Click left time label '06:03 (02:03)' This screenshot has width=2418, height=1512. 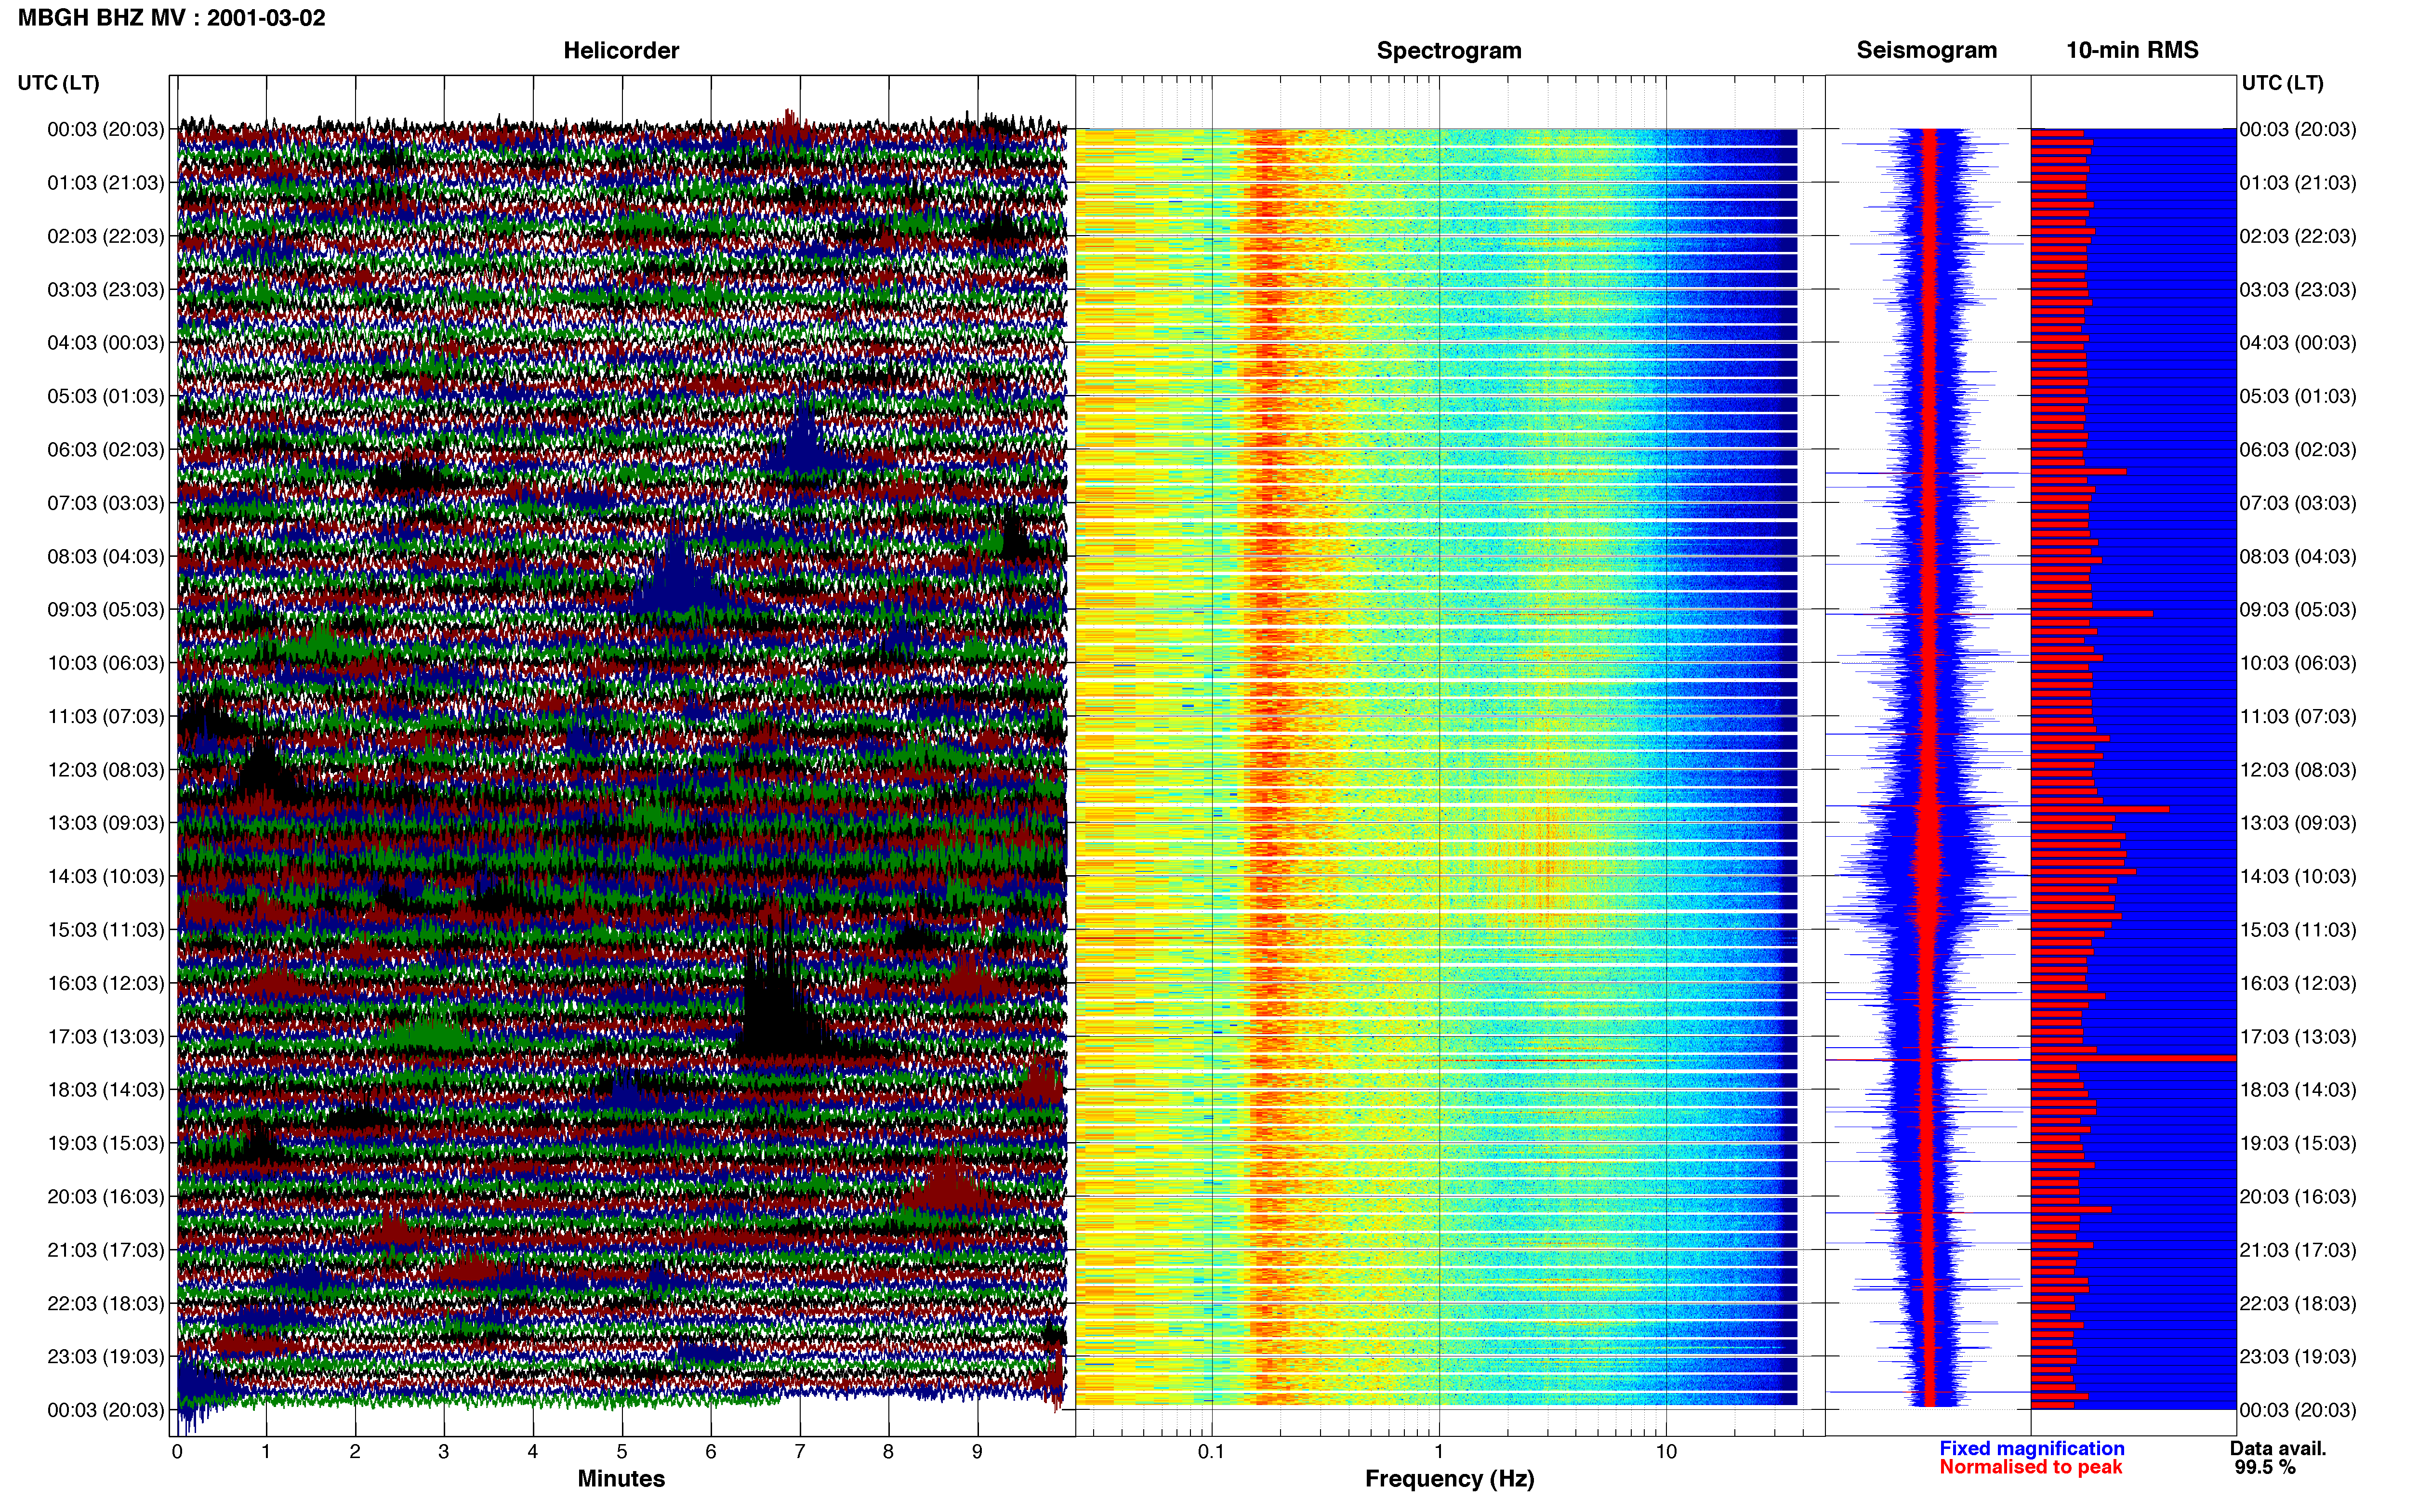105,449
